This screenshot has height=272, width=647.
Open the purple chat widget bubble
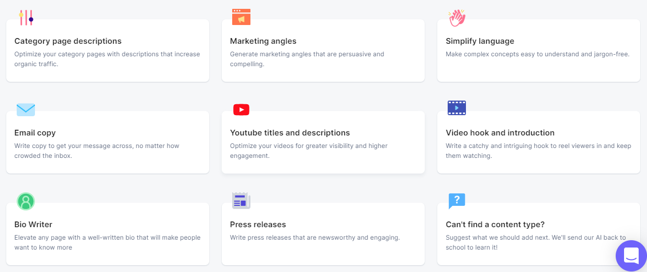(631, 256)
